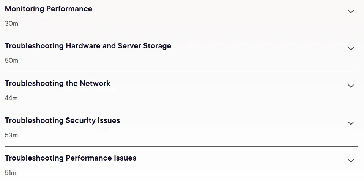Click divider line below the Monitoring Performance section
Screen dimensions: 364x181
(x=181, y=34)
